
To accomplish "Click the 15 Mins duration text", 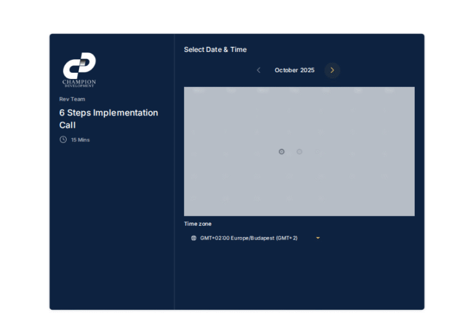I will [x=80, y=140].
